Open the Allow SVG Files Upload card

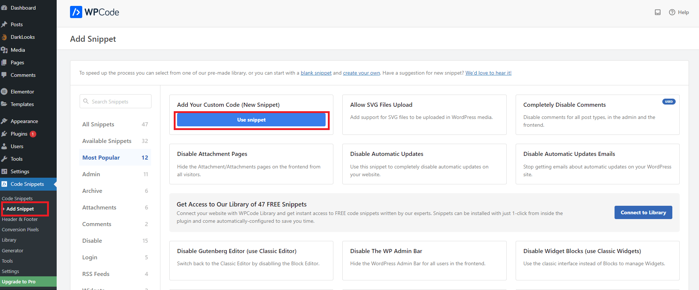(424, 115)
